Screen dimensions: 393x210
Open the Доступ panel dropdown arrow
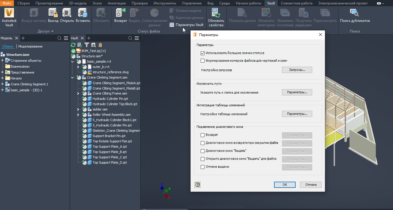[x=52, y=31]
